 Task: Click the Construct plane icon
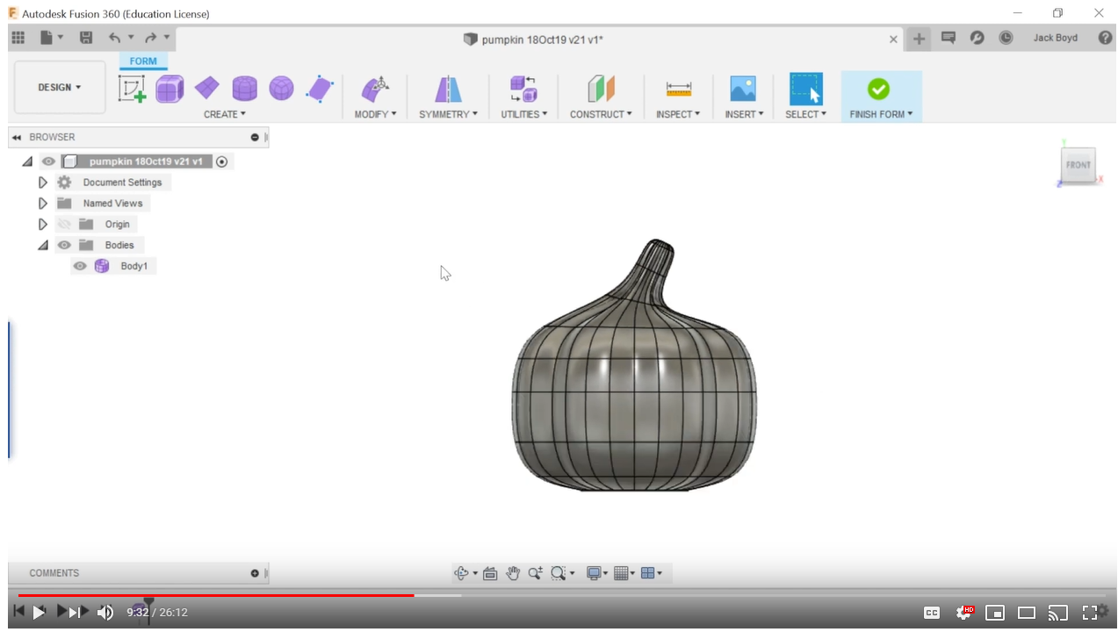[x=601, y=89]
